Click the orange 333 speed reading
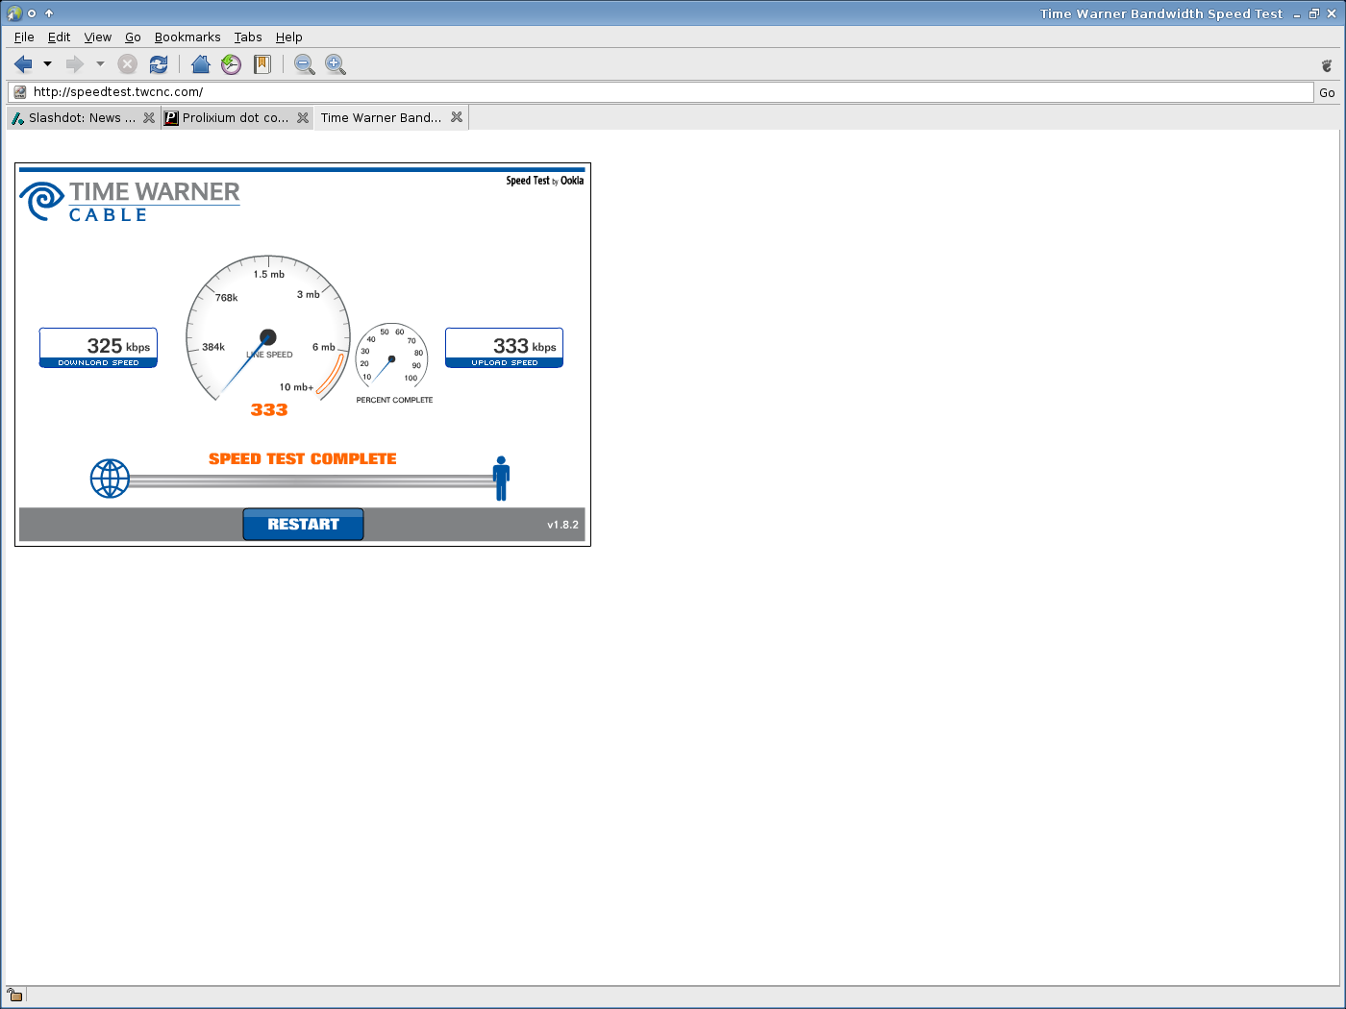The image size is (1346, 1009). tap(269, 410)
